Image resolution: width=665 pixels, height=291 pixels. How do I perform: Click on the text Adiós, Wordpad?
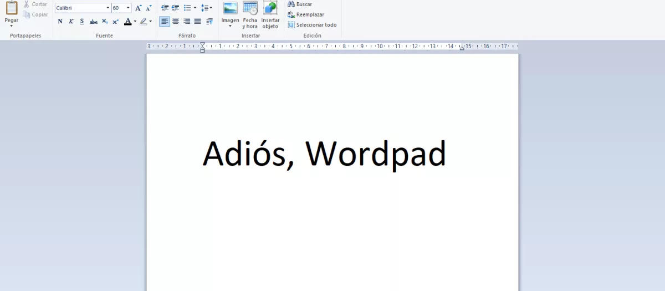coord(325,154)
